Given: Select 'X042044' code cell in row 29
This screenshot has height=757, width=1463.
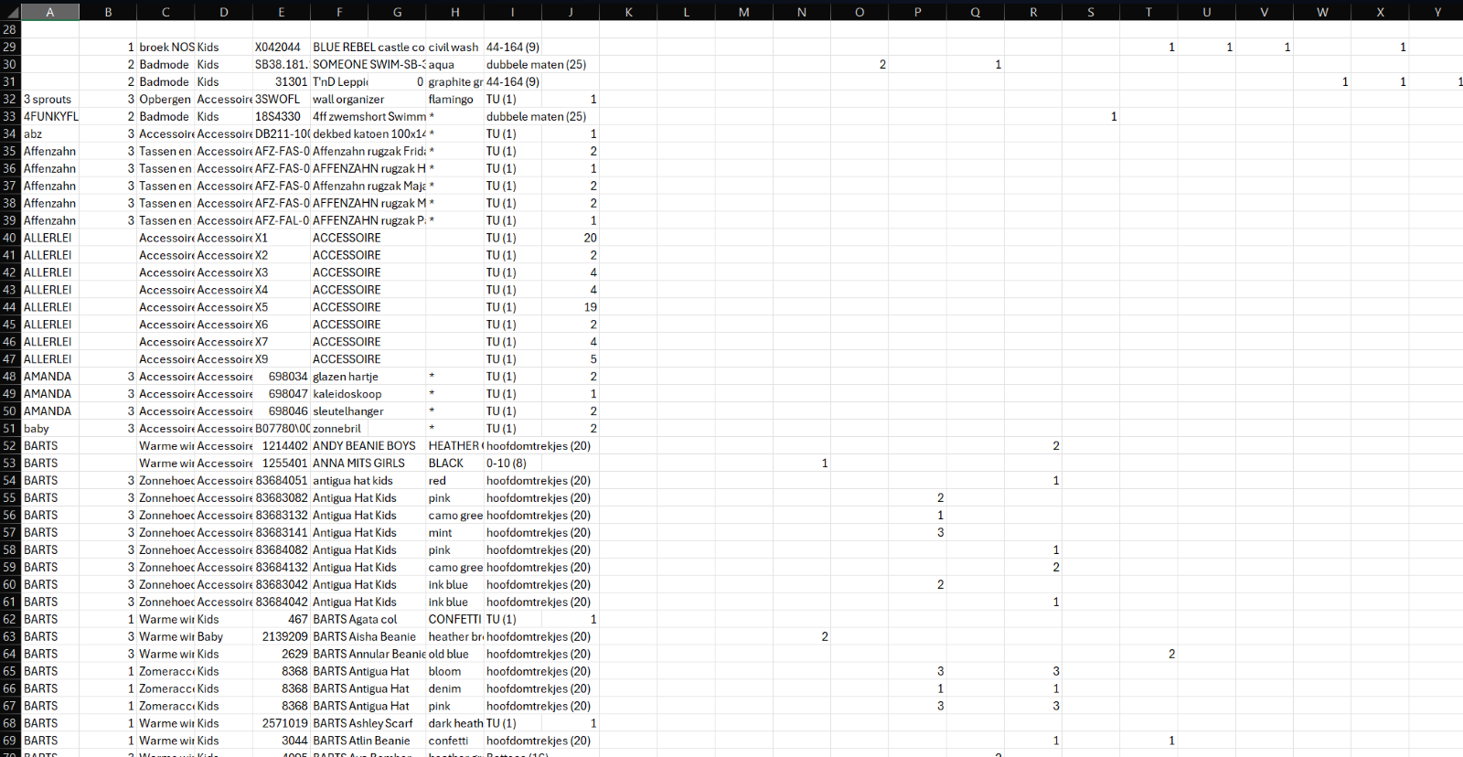Looking at the screenshot, I should click(282, 47).
